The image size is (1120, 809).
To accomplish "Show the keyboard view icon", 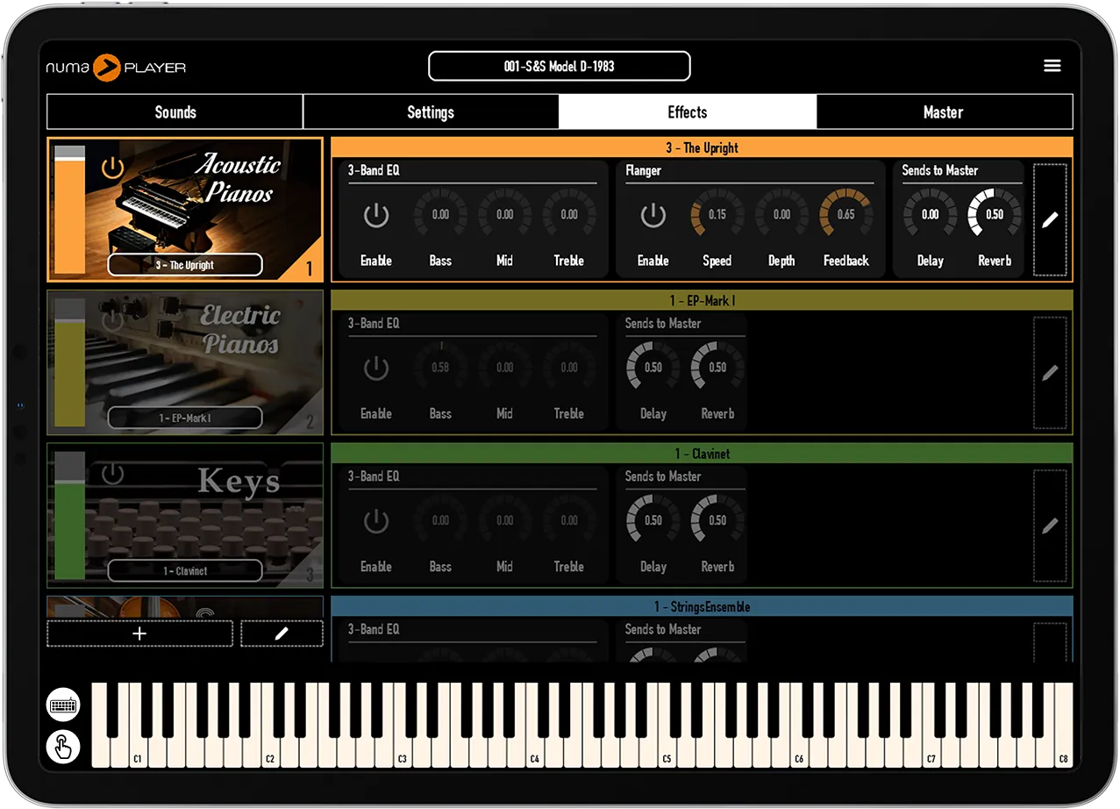I will coord(63,705).
